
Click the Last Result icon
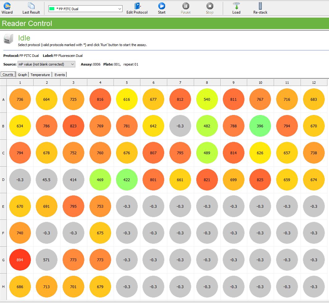tap(31, 8)
